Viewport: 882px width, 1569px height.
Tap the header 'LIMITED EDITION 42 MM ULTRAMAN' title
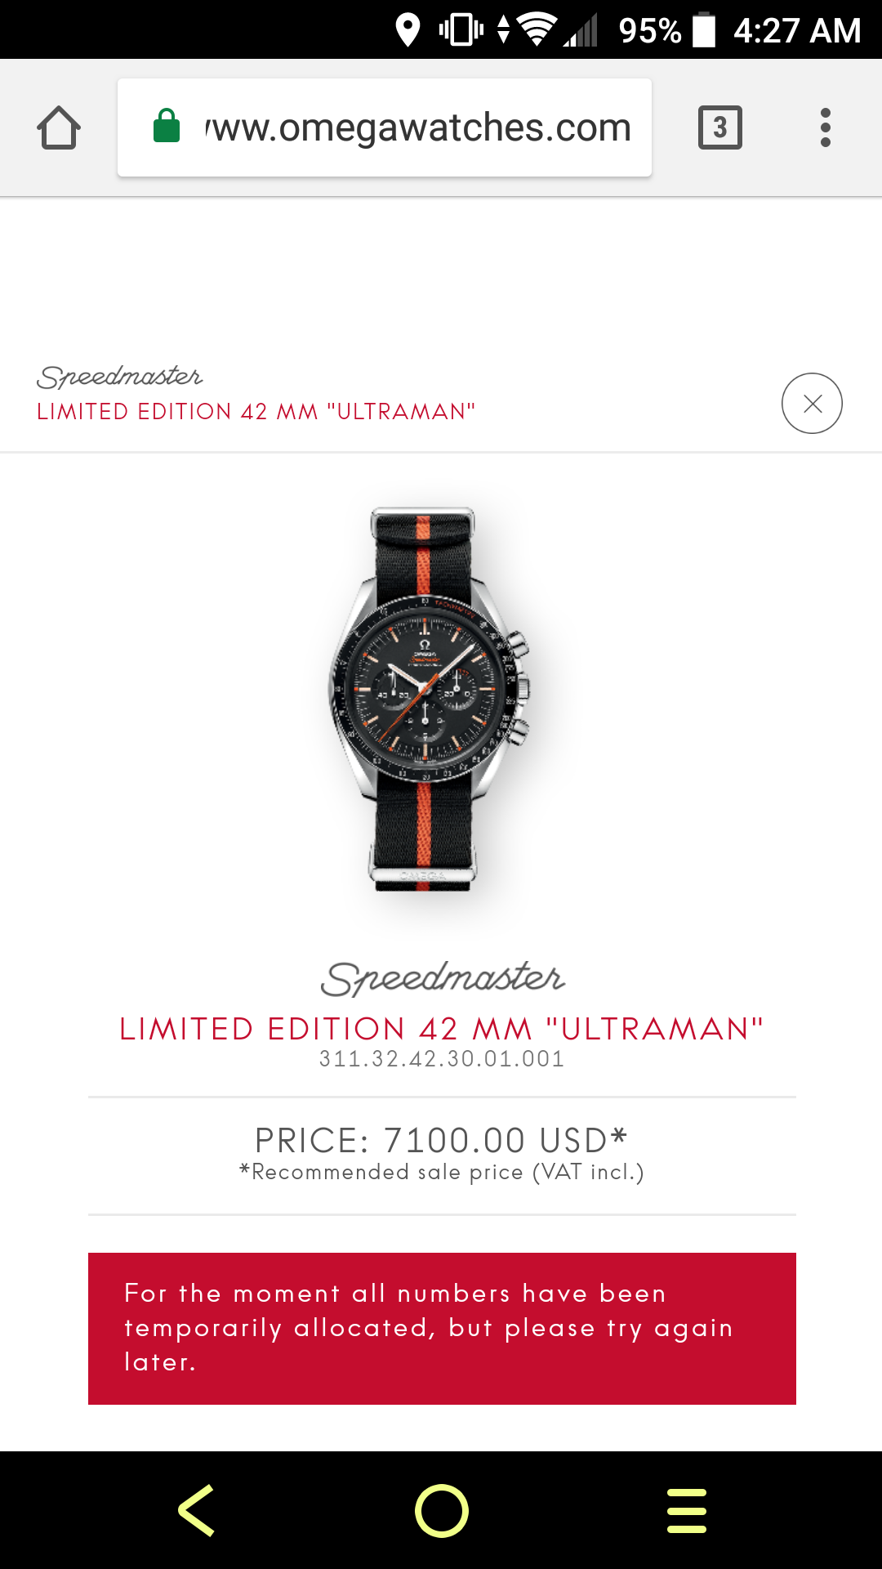point(256,411)
